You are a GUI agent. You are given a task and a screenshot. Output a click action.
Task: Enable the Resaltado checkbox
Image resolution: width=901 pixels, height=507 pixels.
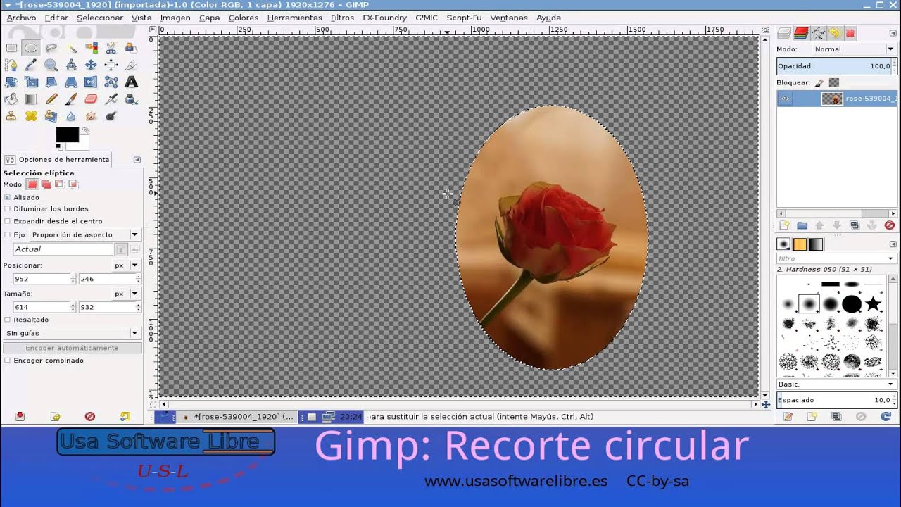click(x=8, y=320)
